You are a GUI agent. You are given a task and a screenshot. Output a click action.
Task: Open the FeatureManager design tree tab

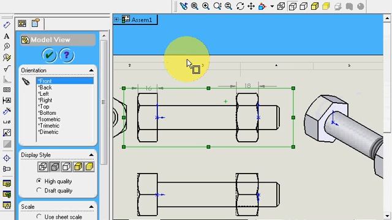22,23
